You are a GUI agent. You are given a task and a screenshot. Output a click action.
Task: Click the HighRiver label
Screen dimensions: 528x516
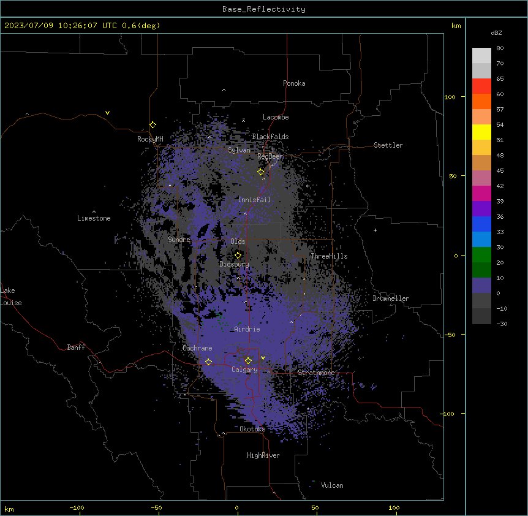click(x=263, y=455)
